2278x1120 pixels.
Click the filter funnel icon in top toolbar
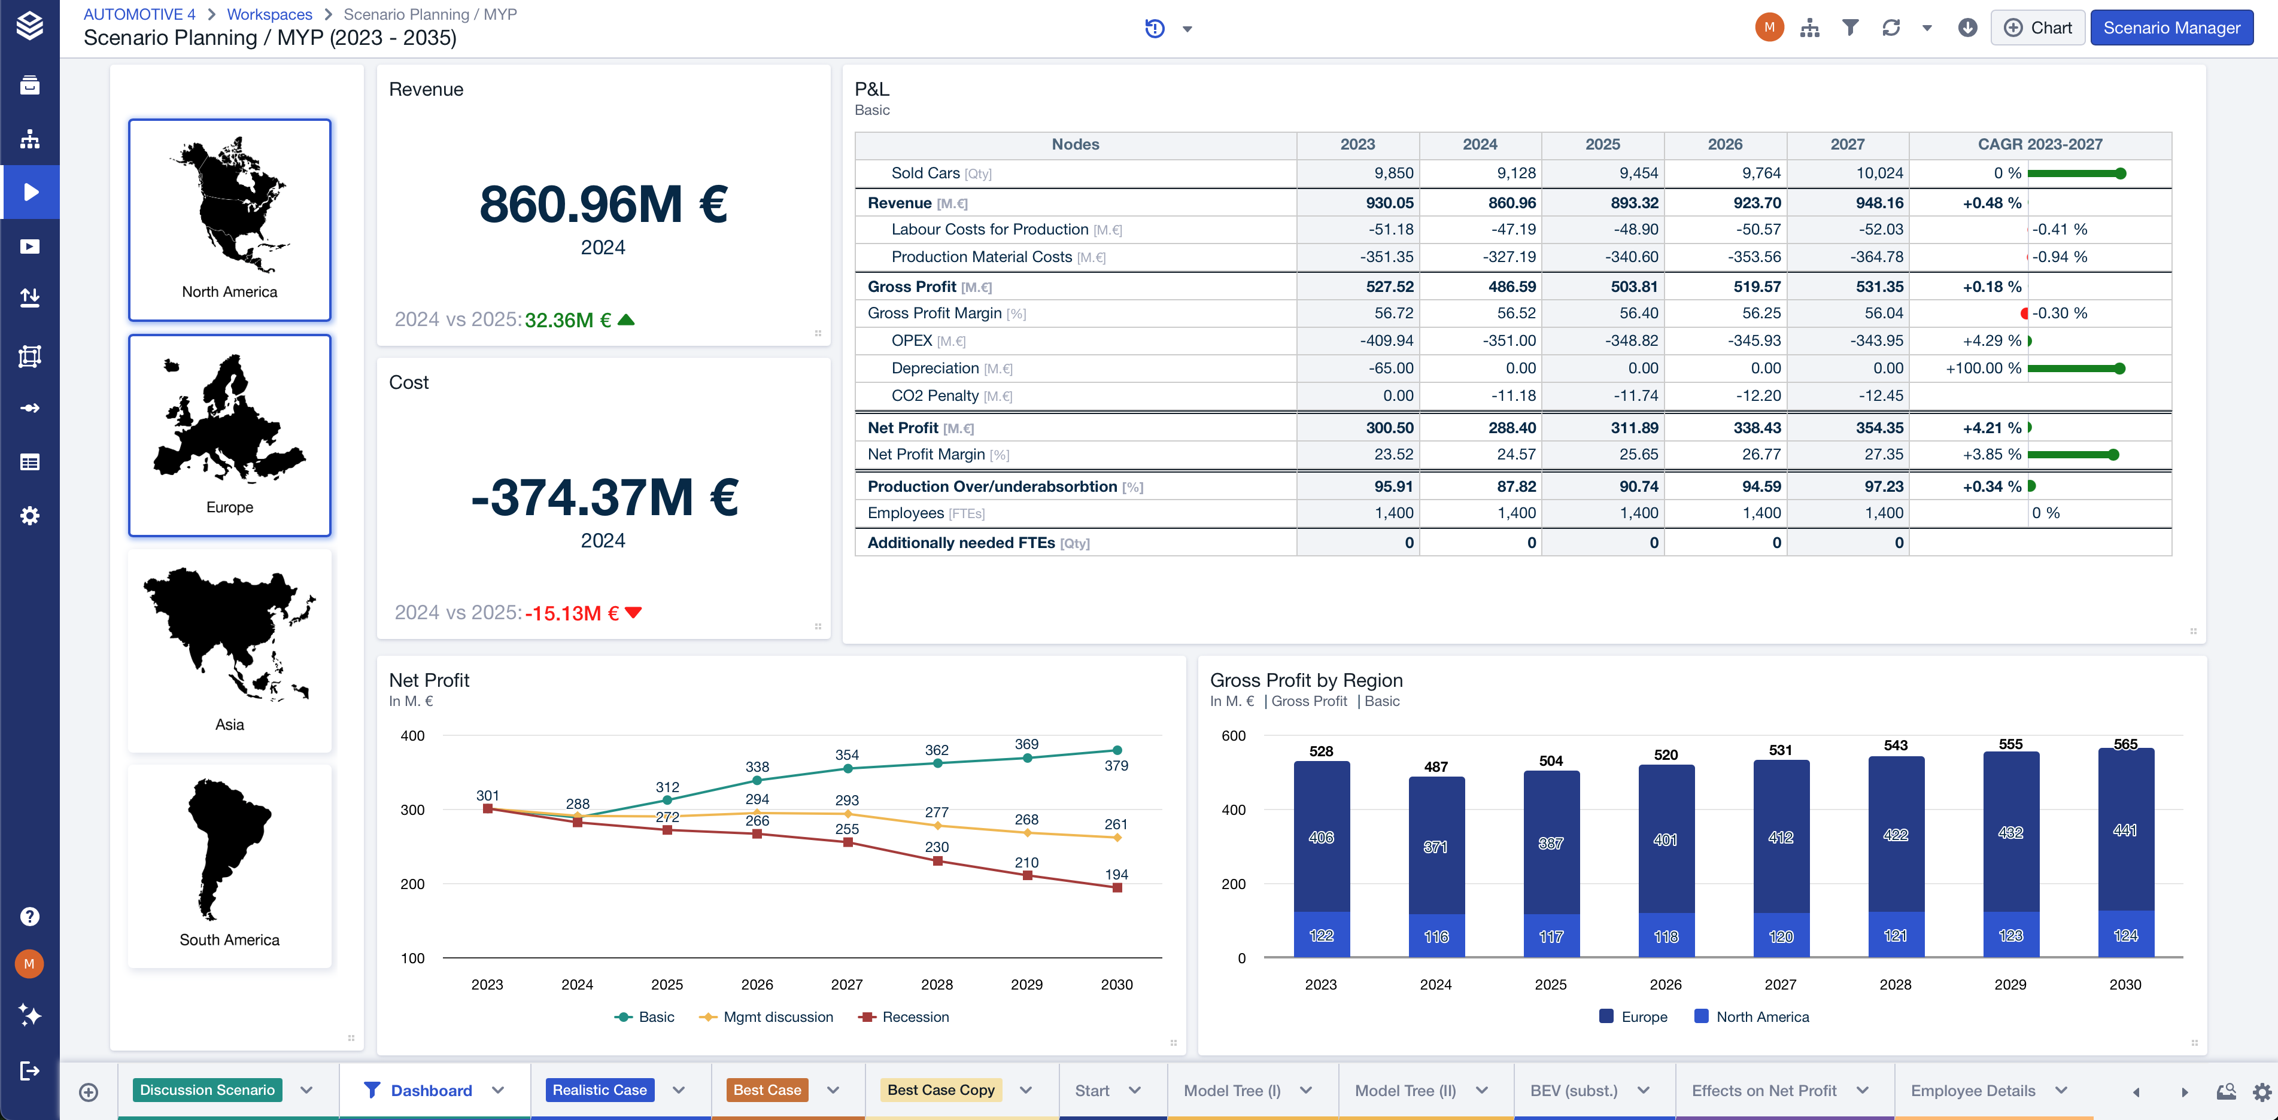tap(1850, 28)
